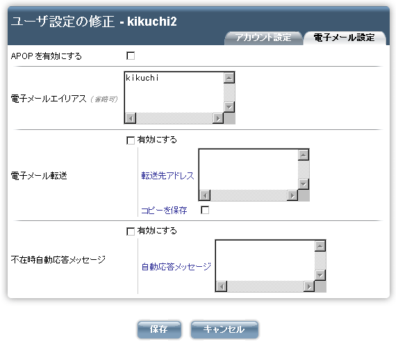Select the 電子メール設定 tab
This screenshot has height=344, width=398.
pyautogui.click(x=345, y=38)
